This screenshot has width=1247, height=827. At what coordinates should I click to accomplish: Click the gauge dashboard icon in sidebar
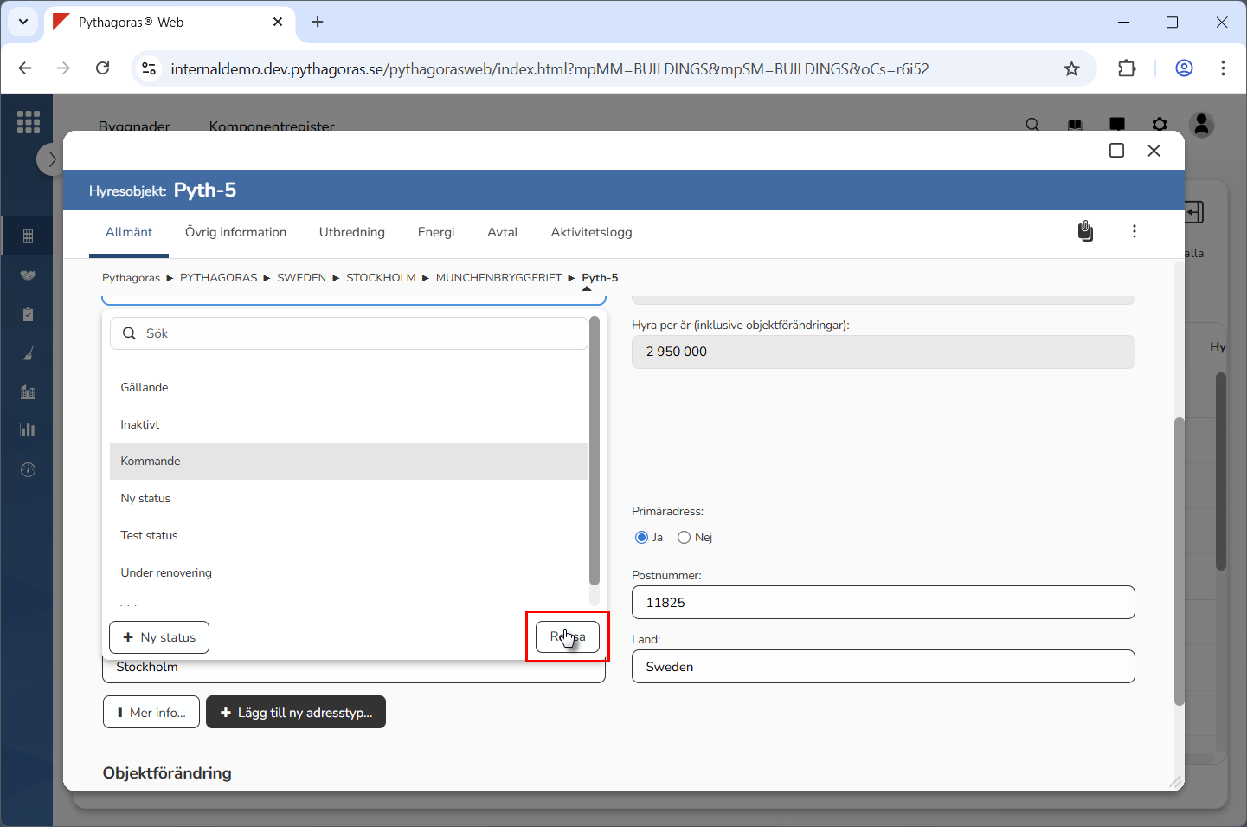click(28, 470)
